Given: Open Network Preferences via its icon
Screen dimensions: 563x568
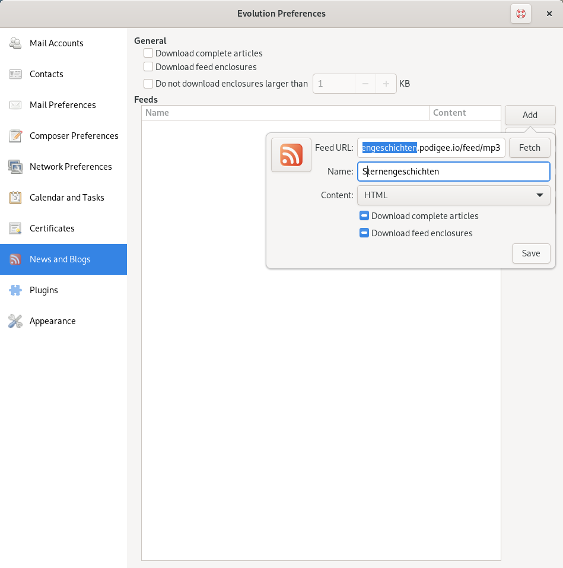Looking at the screenshot, I should [15, 167].
